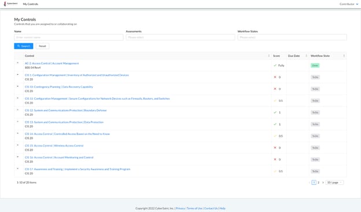Click the yellow check icon for CIS 14
Viewport: 361px width, 212px height.
click(x=275, y=136)
